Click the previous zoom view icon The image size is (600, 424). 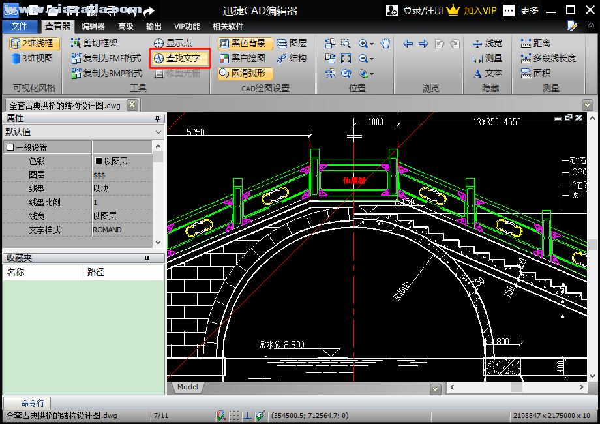point(346,73)
